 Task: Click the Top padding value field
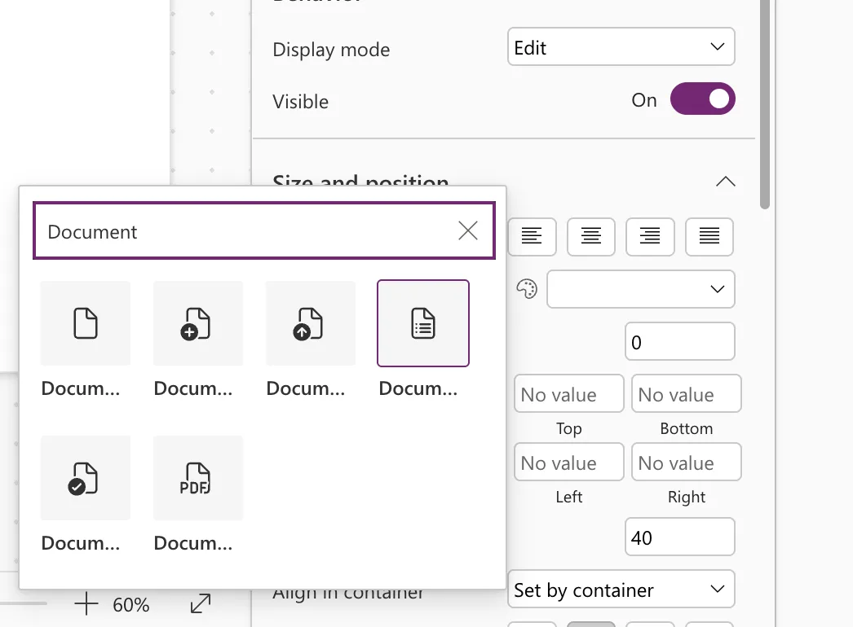569,393
